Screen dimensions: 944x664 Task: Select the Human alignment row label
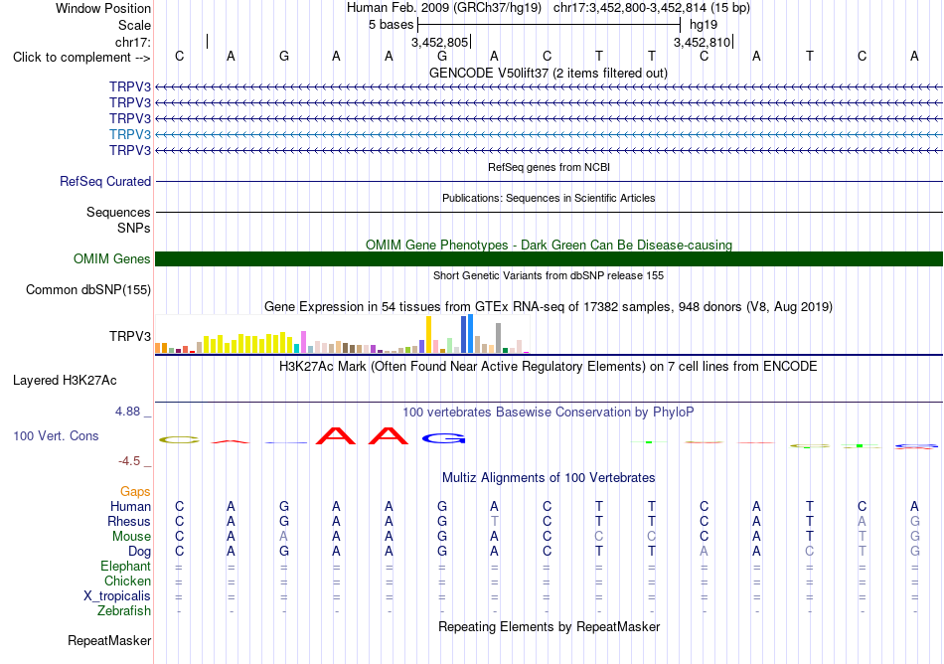click(130, 506)
